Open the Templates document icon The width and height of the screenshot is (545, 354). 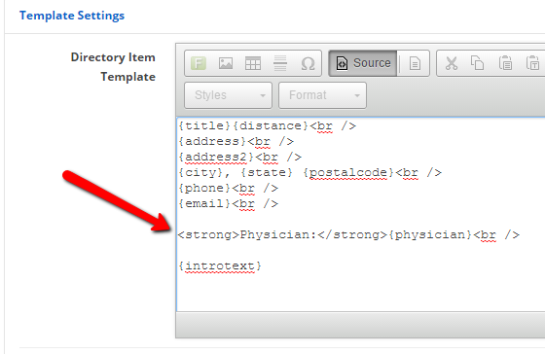(x=415, y=63)
